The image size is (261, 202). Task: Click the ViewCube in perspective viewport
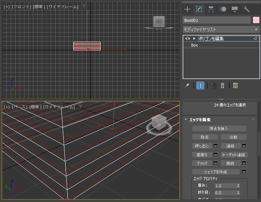159,122
